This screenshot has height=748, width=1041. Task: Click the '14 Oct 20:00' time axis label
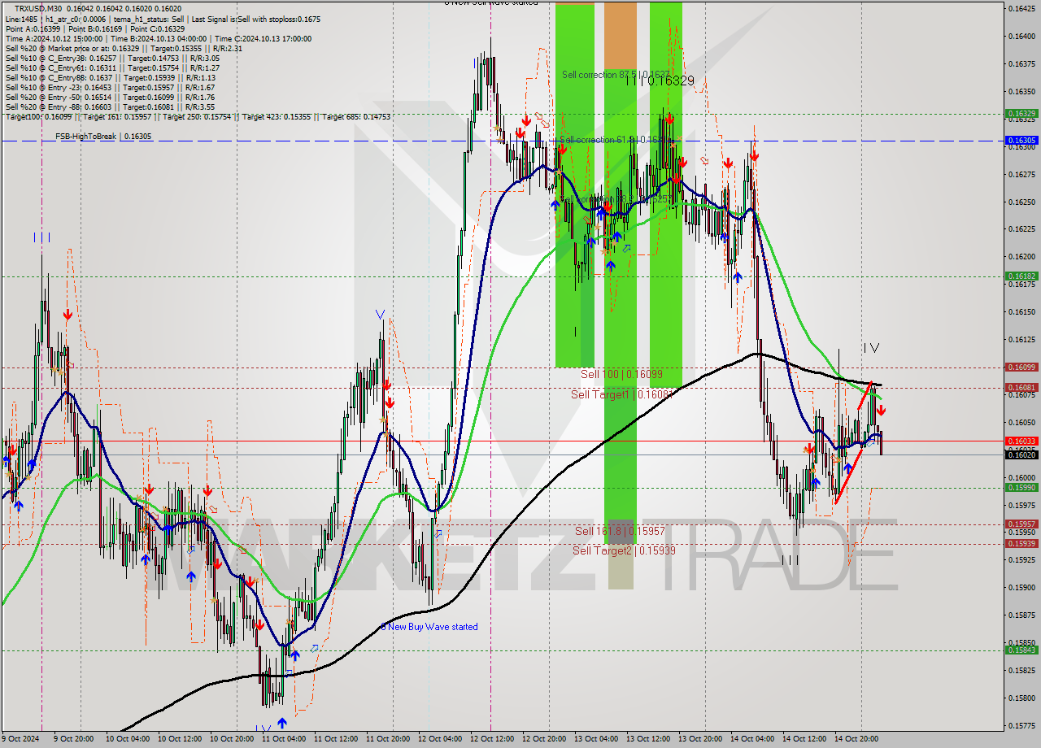point(856,740)
